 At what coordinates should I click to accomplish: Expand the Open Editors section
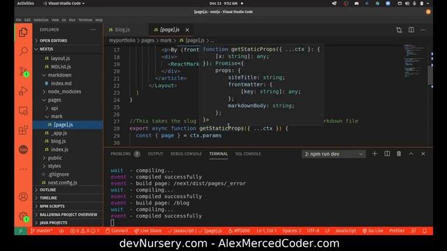tap(68, 40)
